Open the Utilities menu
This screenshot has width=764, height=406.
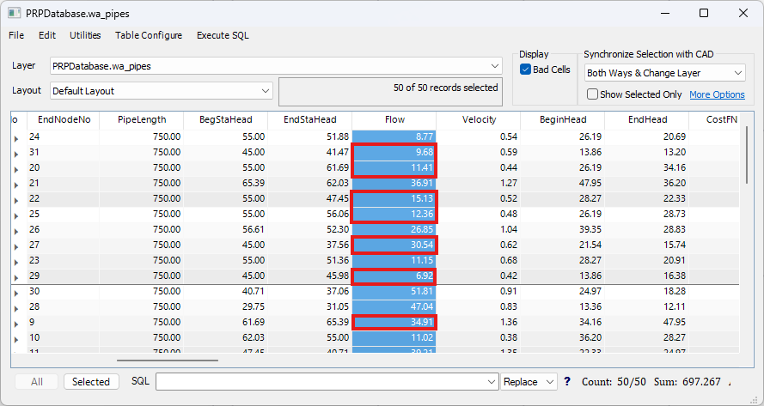[85, 35]
